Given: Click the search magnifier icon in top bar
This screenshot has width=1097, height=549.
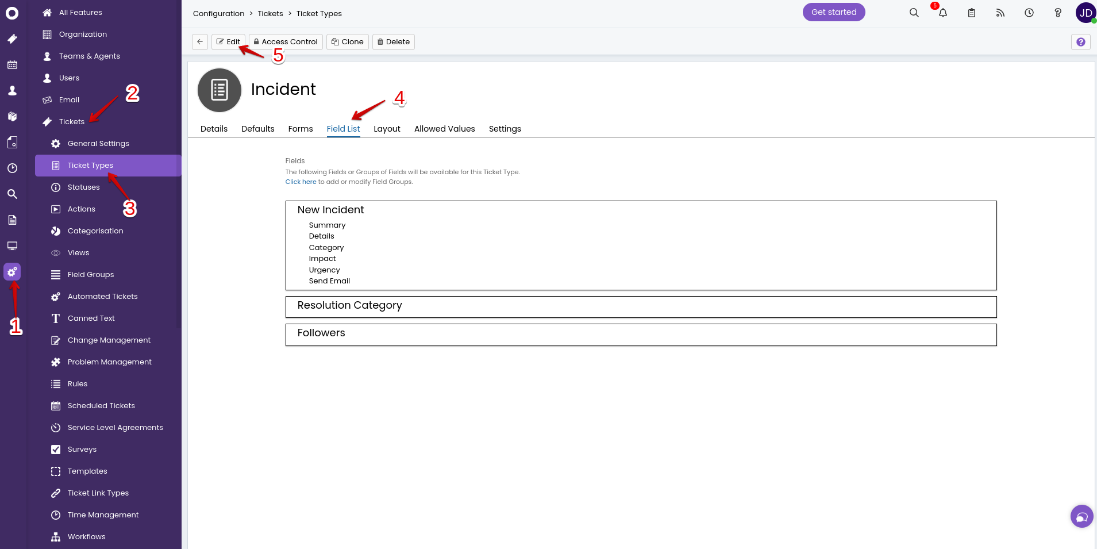Looking at the screenshot, I should coord(914,13).
